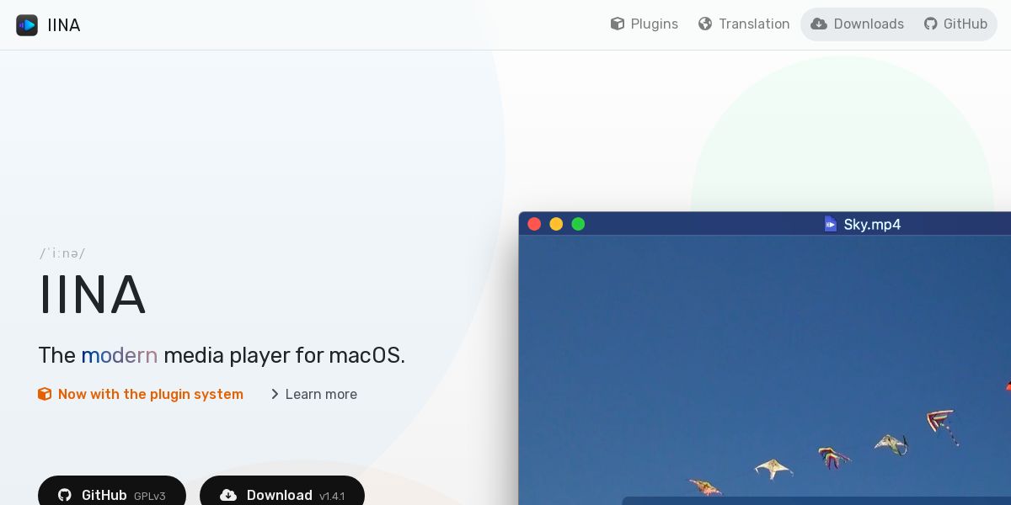Viewport: 1011px width, 505px height.
Task: Open the Translation nav link
Action: (744, 24)
